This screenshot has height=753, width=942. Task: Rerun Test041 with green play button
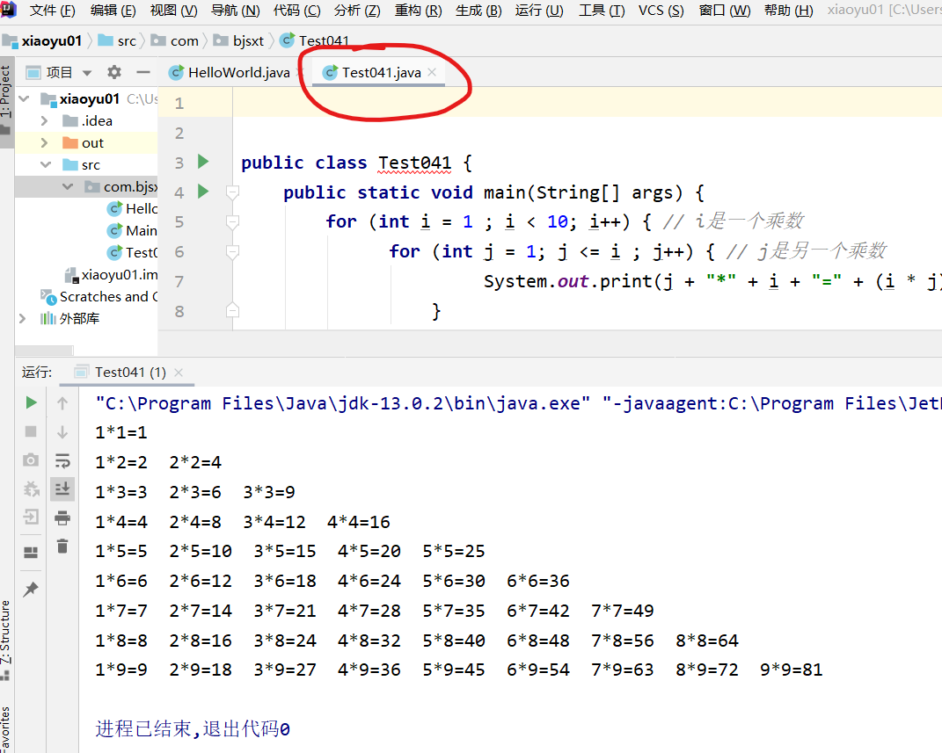pos(32,402)
